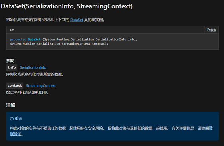Open the StreamingContext type link
Viewport: 224px width, 146px height.
point(41,85)
